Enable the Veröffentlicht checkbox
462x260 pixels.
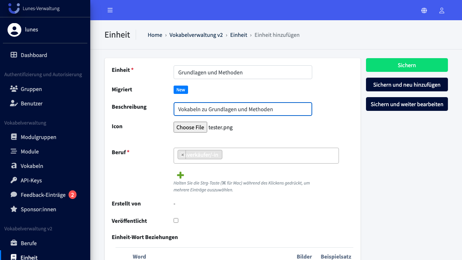click(x=176, y=220)
